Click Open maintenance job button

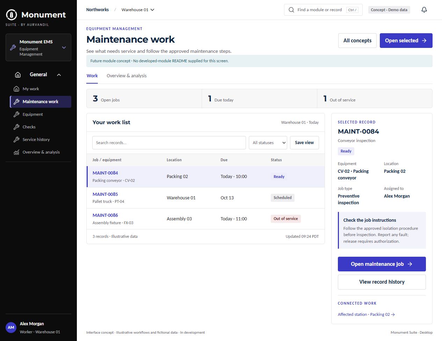(x=382, y=264)
